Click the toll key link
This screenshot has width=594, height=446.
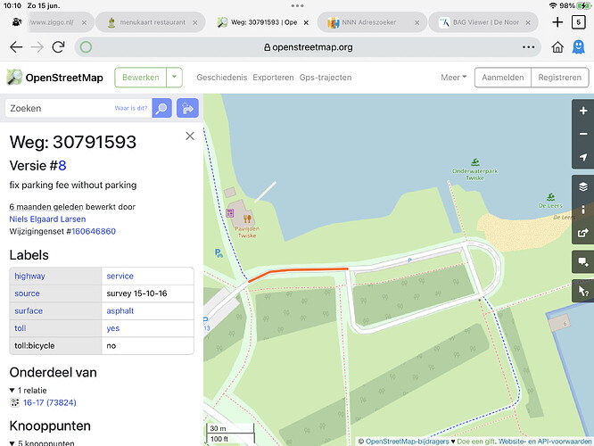[21, 328]
